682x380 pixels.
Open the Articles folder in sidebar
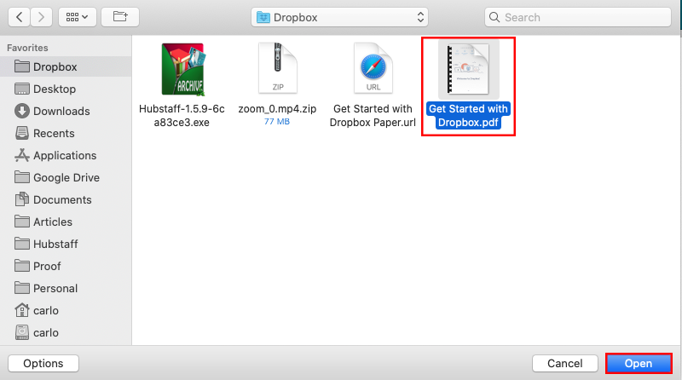pyautogui.click(x=66, y=222)
